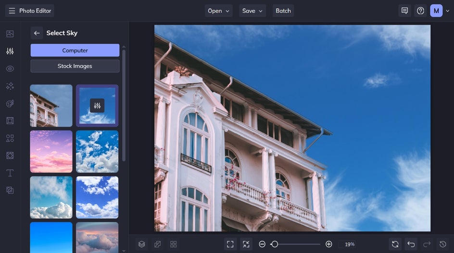The width and height of the screenshot is (454, 253).
Task: Click the scroll up arrow in sky panel
Action: point(124,47)
